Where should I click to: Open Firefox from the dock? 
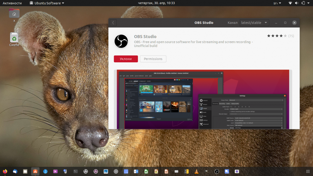(x=5, y=172)
